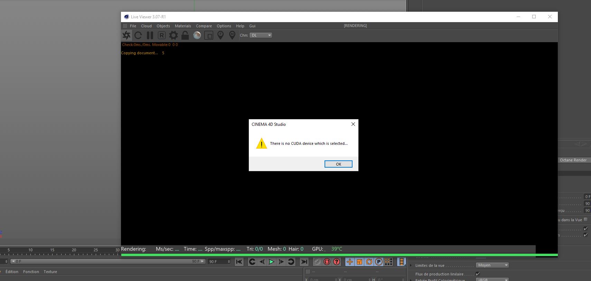Click the red question mark keyframe selection icon
This screenshot has height=281, width=591.
pos(337,262)
